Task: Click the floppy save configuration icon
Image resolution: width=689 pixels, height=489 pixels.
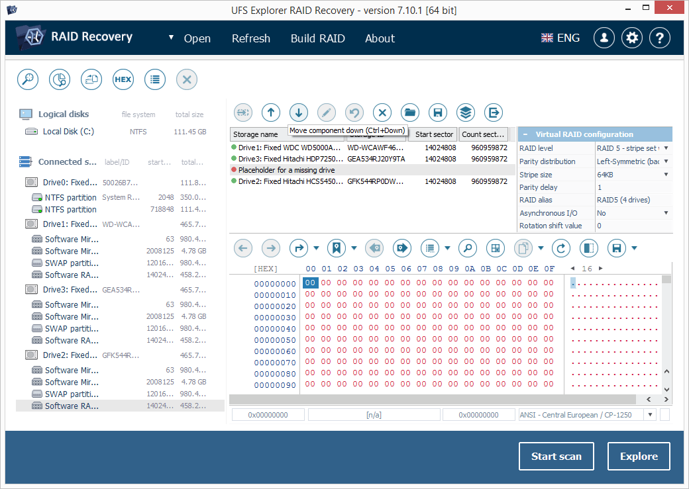Action: [x=438, y=112]
